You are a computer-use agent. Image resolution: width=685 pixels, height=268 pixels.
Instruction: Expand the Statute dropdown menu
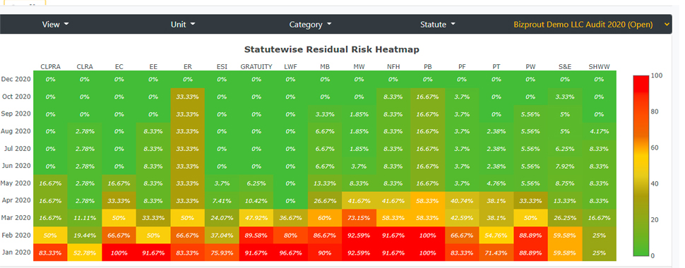(437, 25)
